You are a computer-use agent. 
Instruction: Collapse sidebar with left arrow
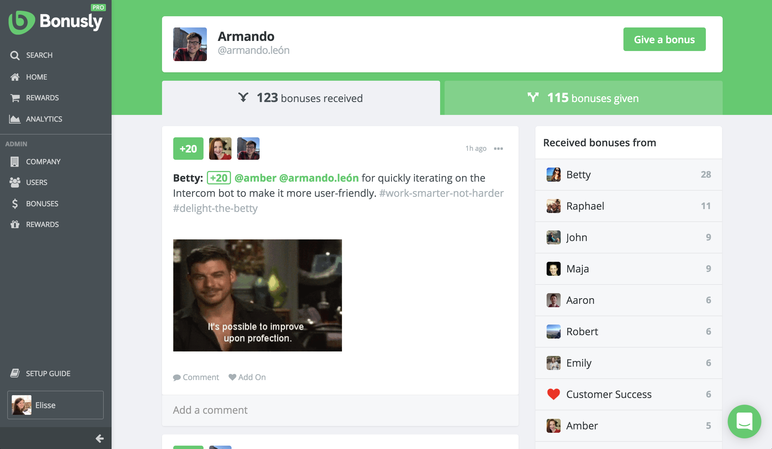[x=100, y=438]
